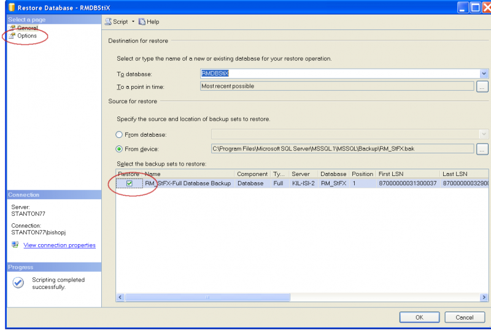Screen dimensions: 491x330
Task: Click the Position column header
Action: click(362, 174)
